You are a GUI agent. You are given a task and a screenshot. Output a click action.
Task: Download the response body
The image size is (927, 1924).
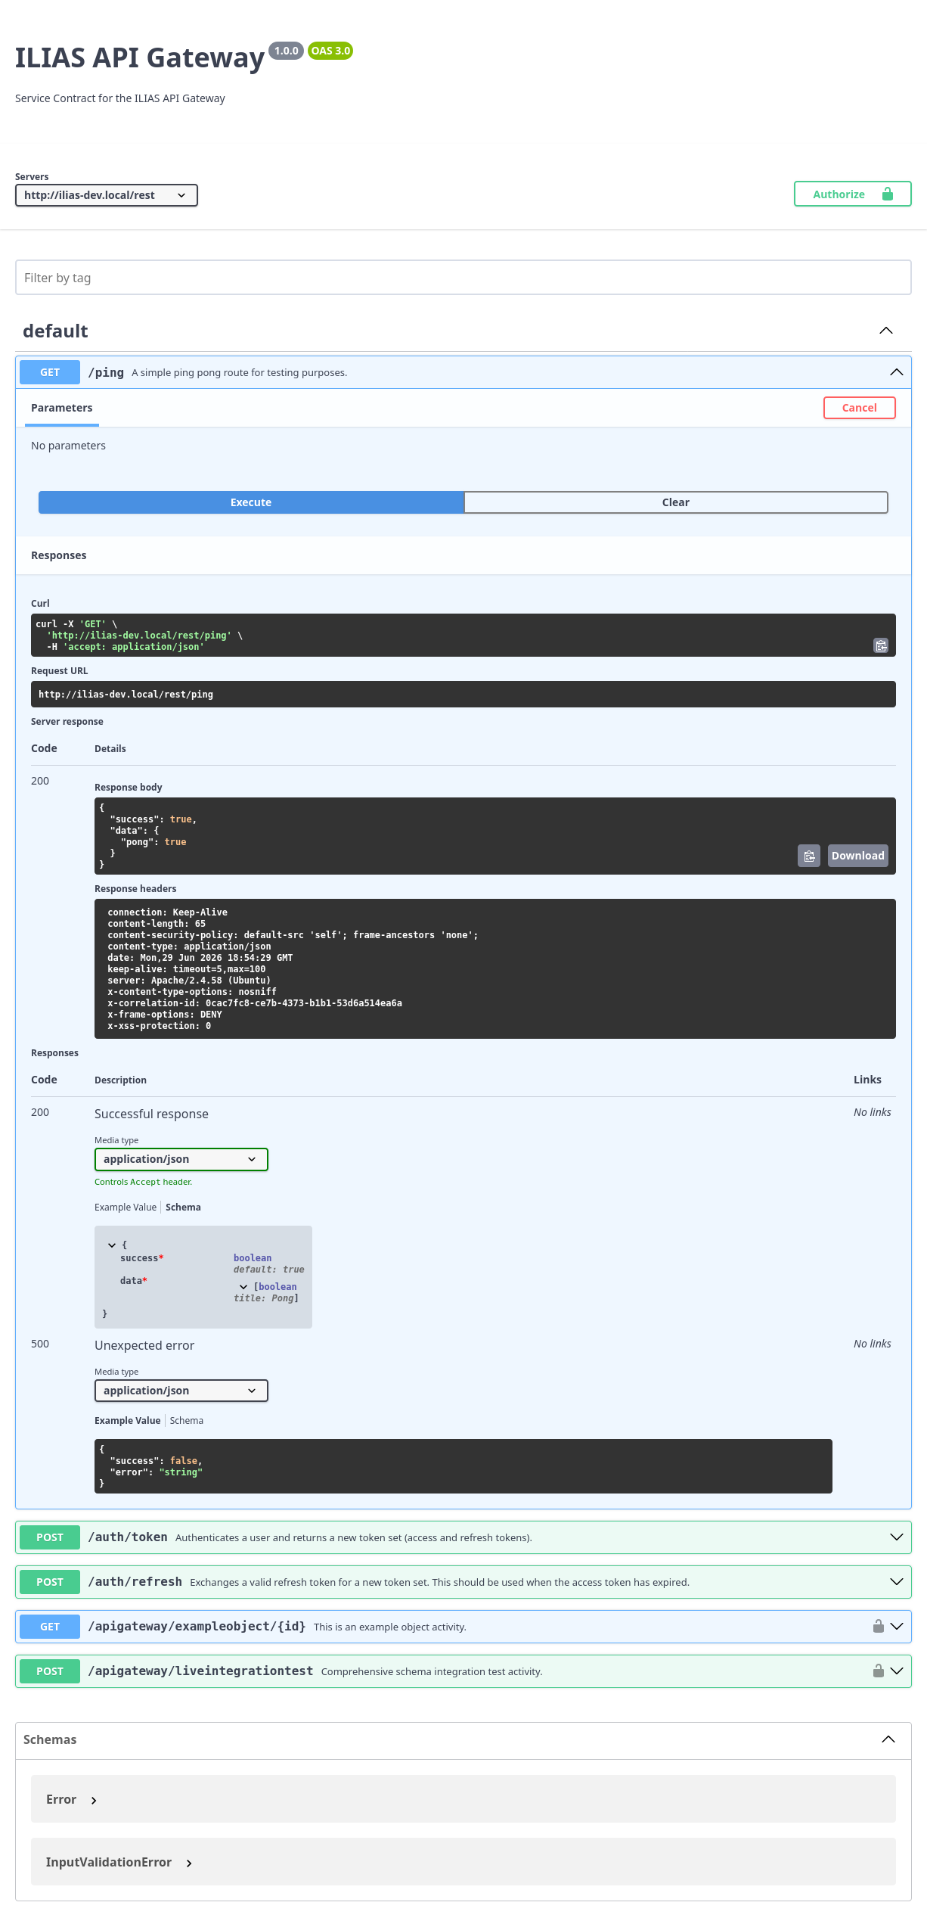858,856
